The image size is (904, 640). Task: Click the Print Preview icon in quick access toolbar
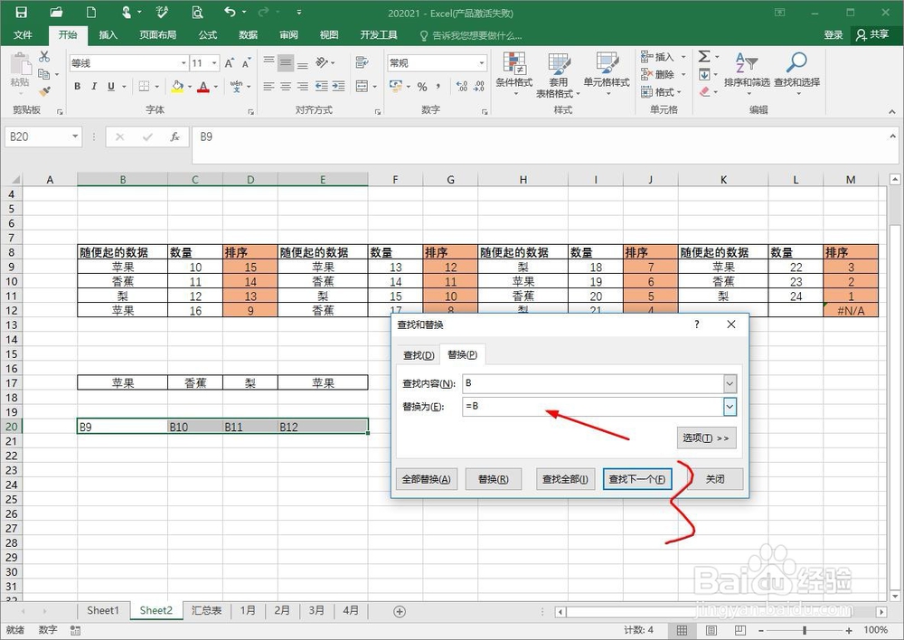tap(197, 12)
